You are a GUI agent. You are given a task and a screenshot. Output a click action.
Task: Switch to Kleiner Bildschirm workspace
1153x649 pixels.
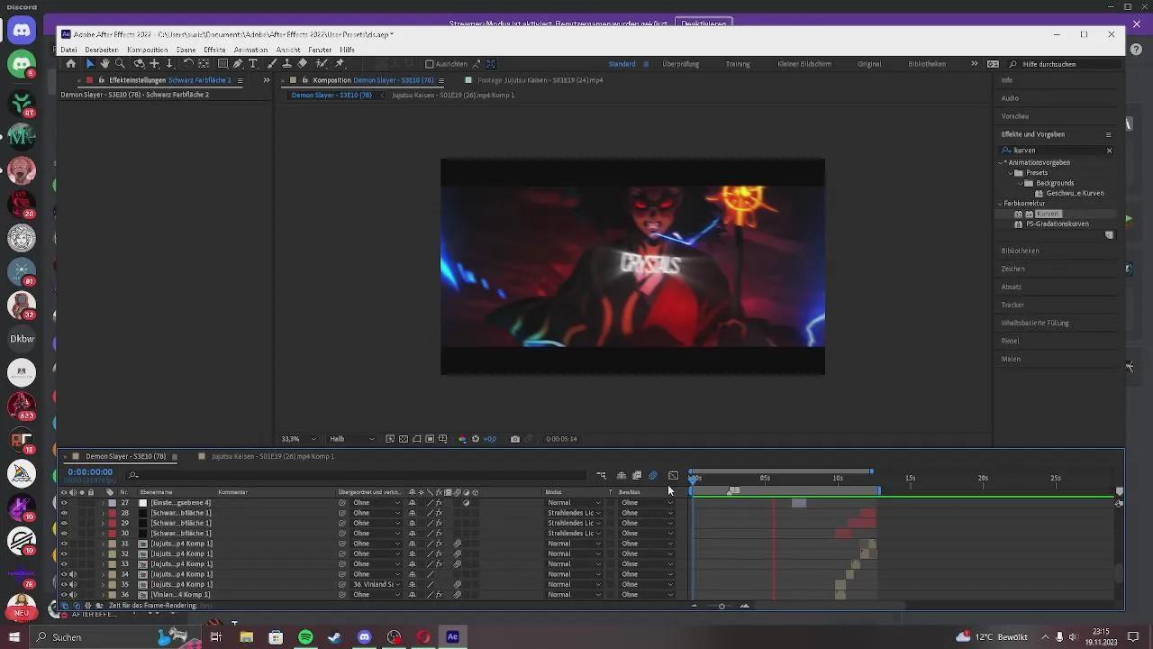coord(804,64)
